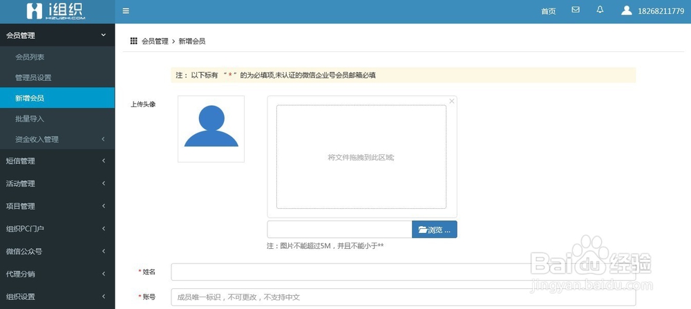
Task: Expand 短信管理 sidebar section
Action: pos(57,161)
